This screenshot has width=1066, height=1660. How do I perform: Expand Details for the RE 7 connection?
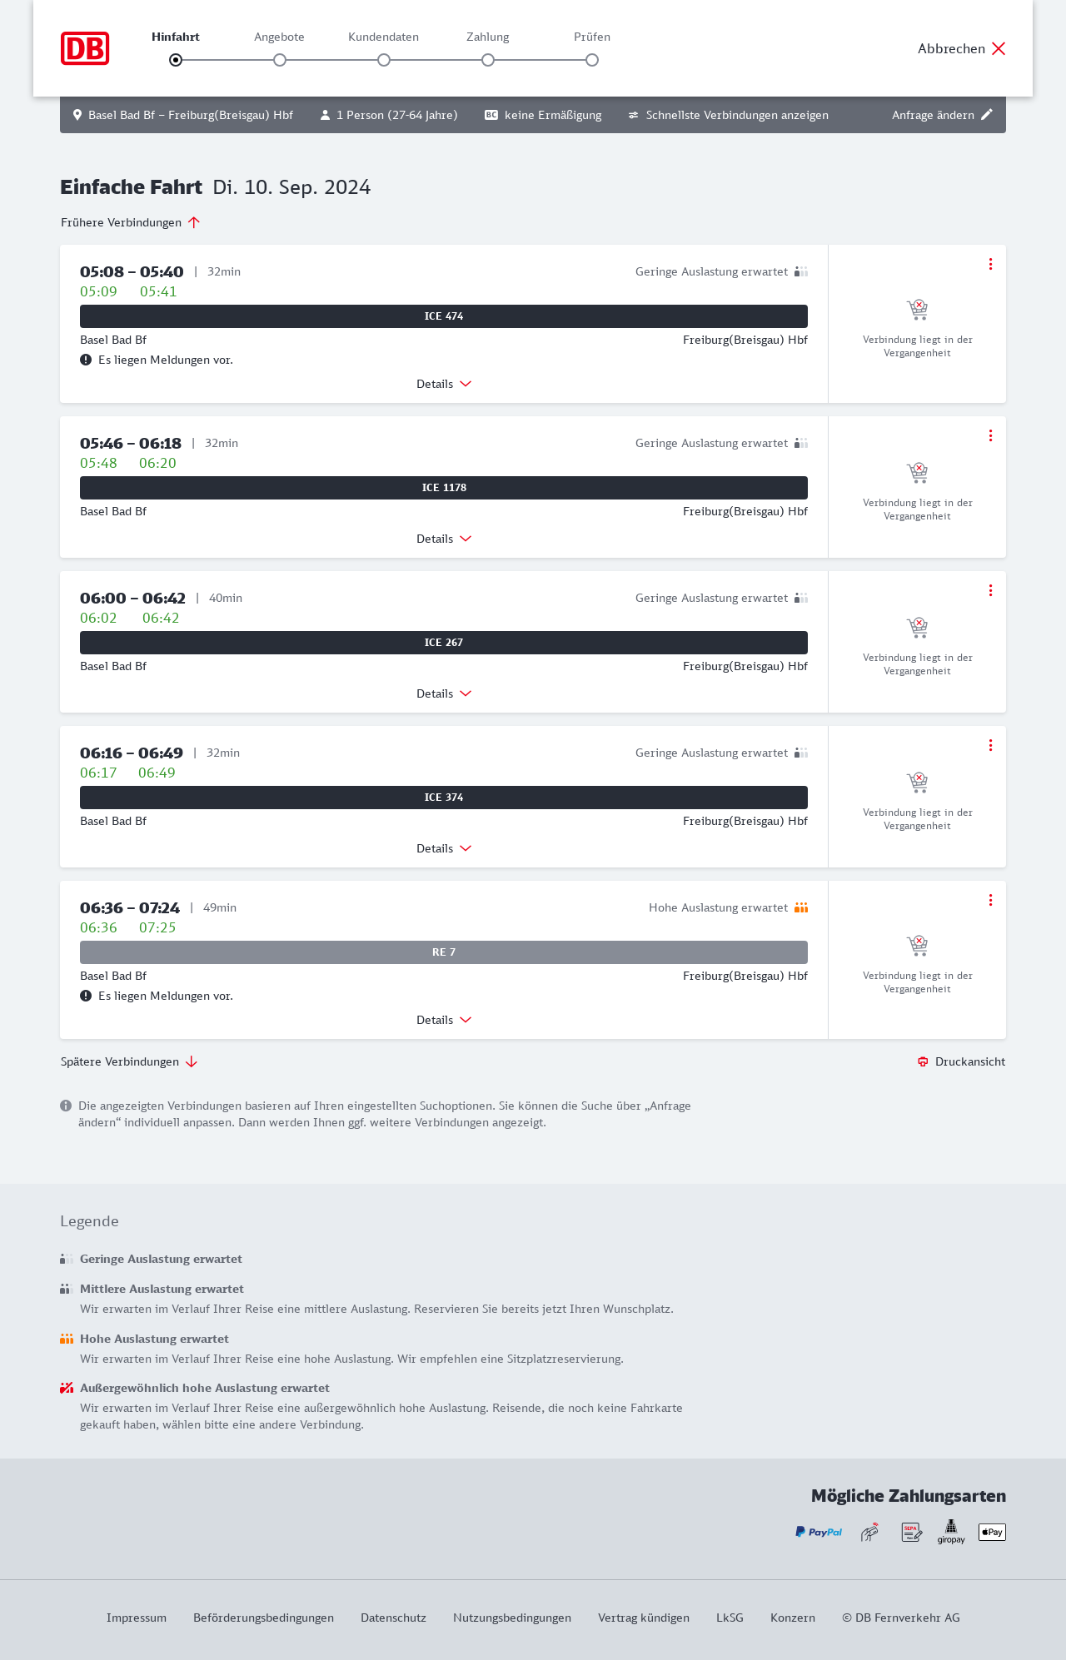tap(444, 1020)
